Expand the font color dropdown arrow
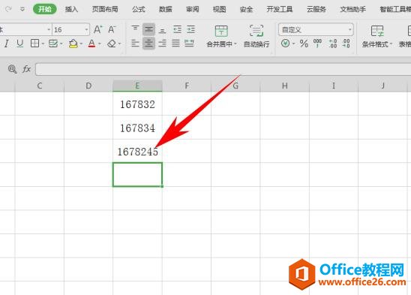This screenshot has width=411, height=295. 100,44
